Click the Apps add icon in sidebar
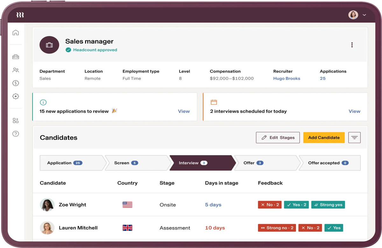Viewport: 382px width, 248px height. pyautogui.click(x=16, y=121)
